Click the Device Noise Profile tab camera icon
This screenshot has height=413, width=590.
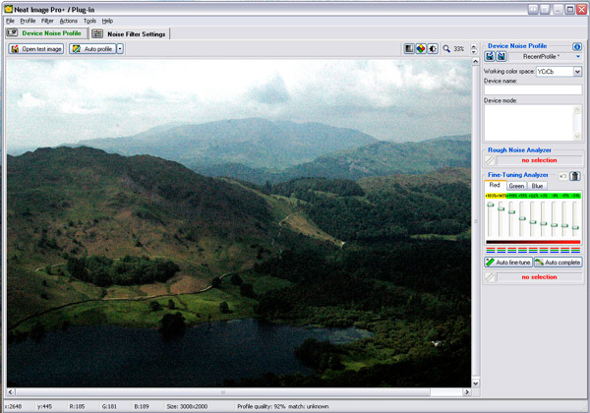coord(12,32)
